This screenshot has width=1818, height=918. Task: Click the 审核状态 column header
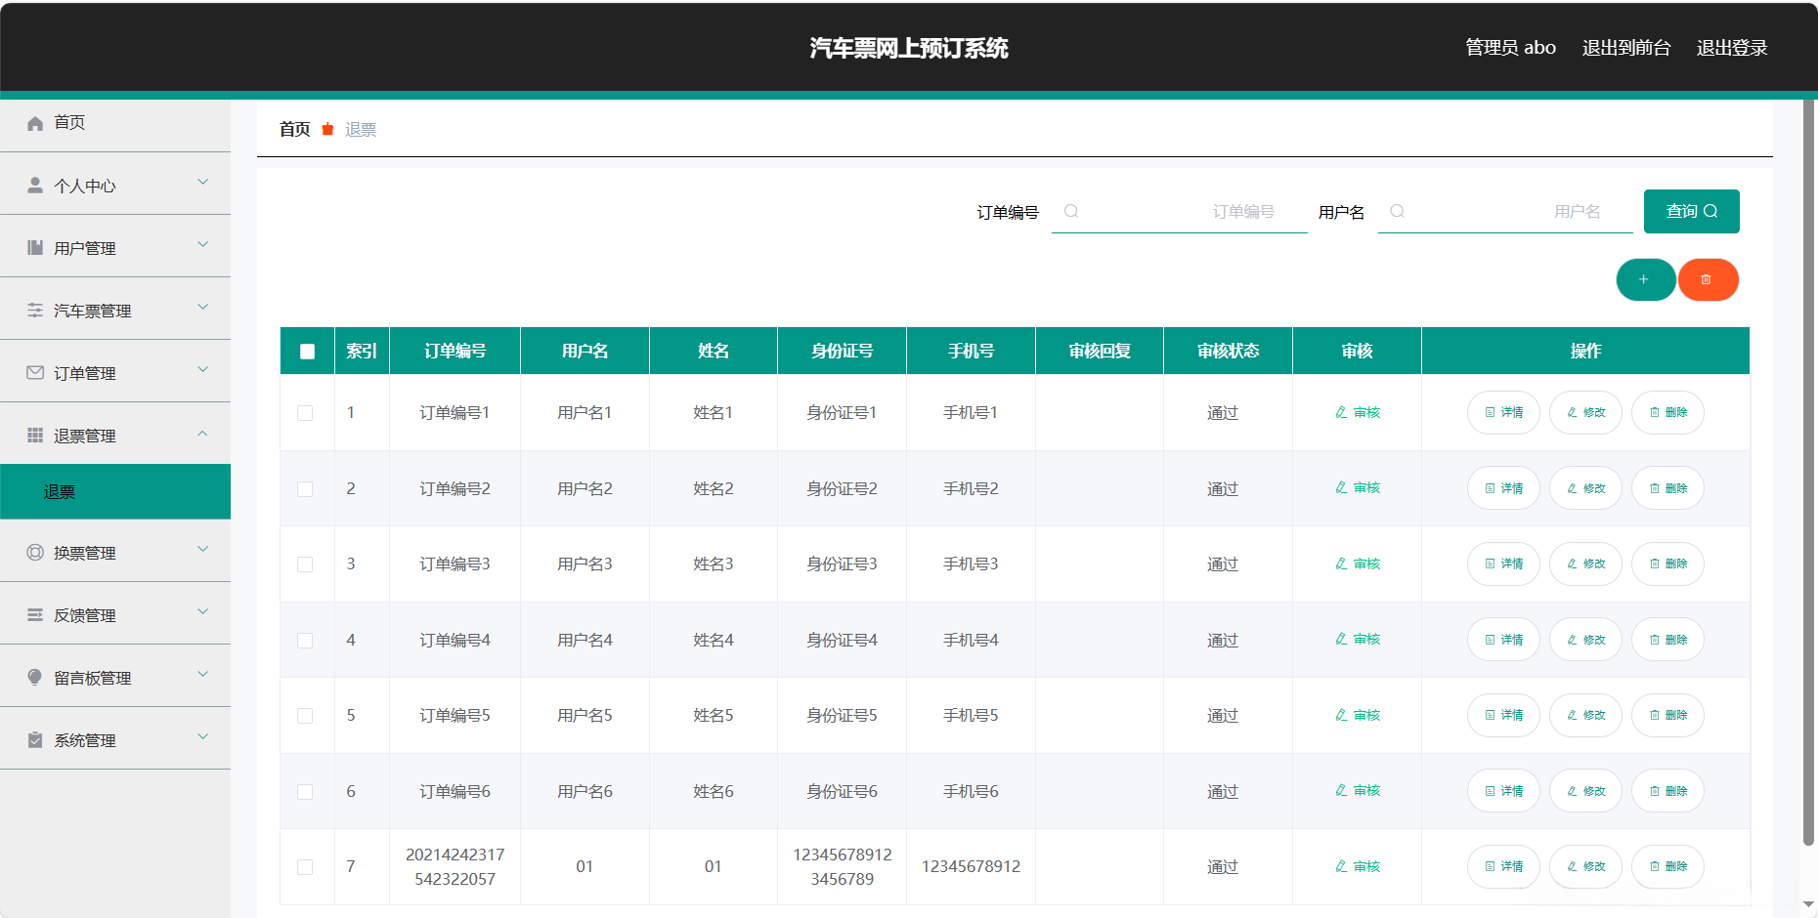tap(1229, 351)
